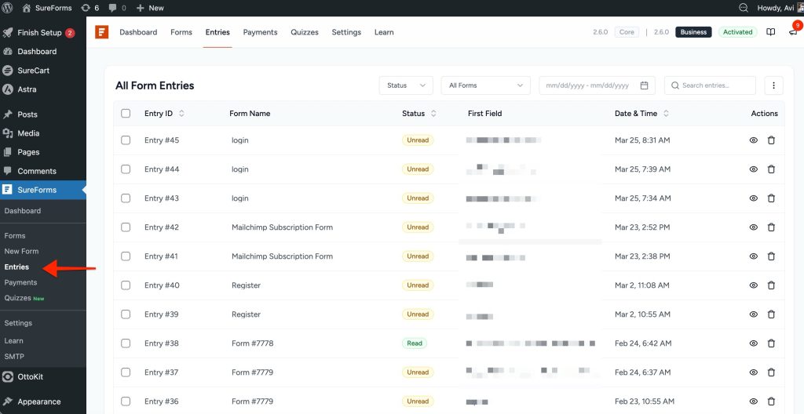This screenshot has width=804, height=414.
Task: Click the WordPress logo icon
Action: [7, 8]
